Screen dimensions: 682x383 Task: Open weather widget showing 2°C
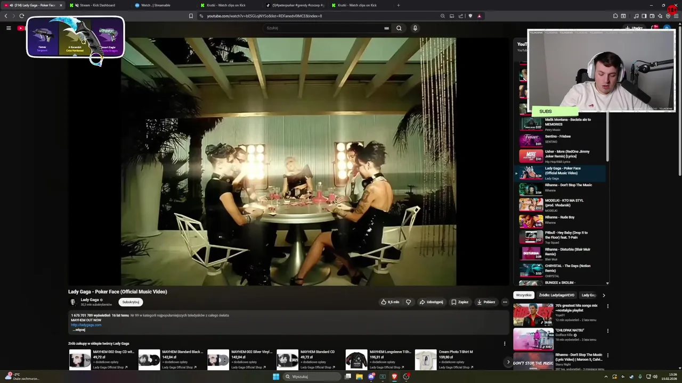coord(21,377)
